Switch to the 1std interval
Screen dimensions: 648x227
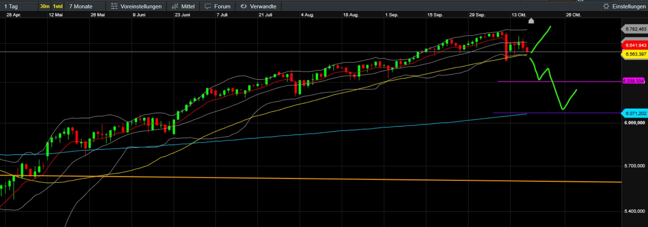[x=58, y=6]
